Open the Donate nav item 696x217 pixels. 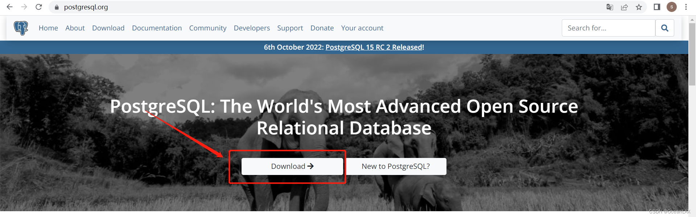tap(322, 28)
